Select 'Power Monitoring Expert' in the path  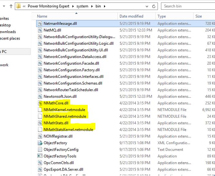coord(48,6)
